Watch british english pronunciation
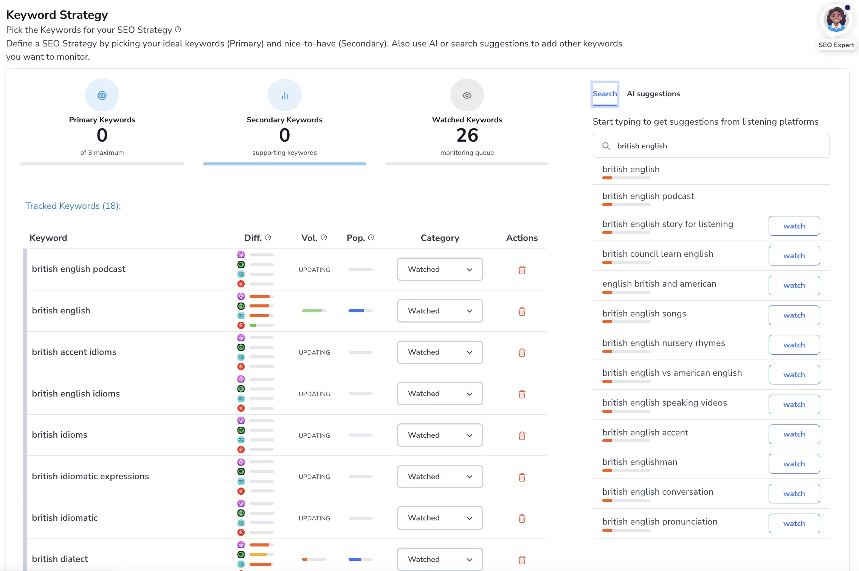Image resolution: width=859 pixels, height=571 pixels. (x=794, y=523)
